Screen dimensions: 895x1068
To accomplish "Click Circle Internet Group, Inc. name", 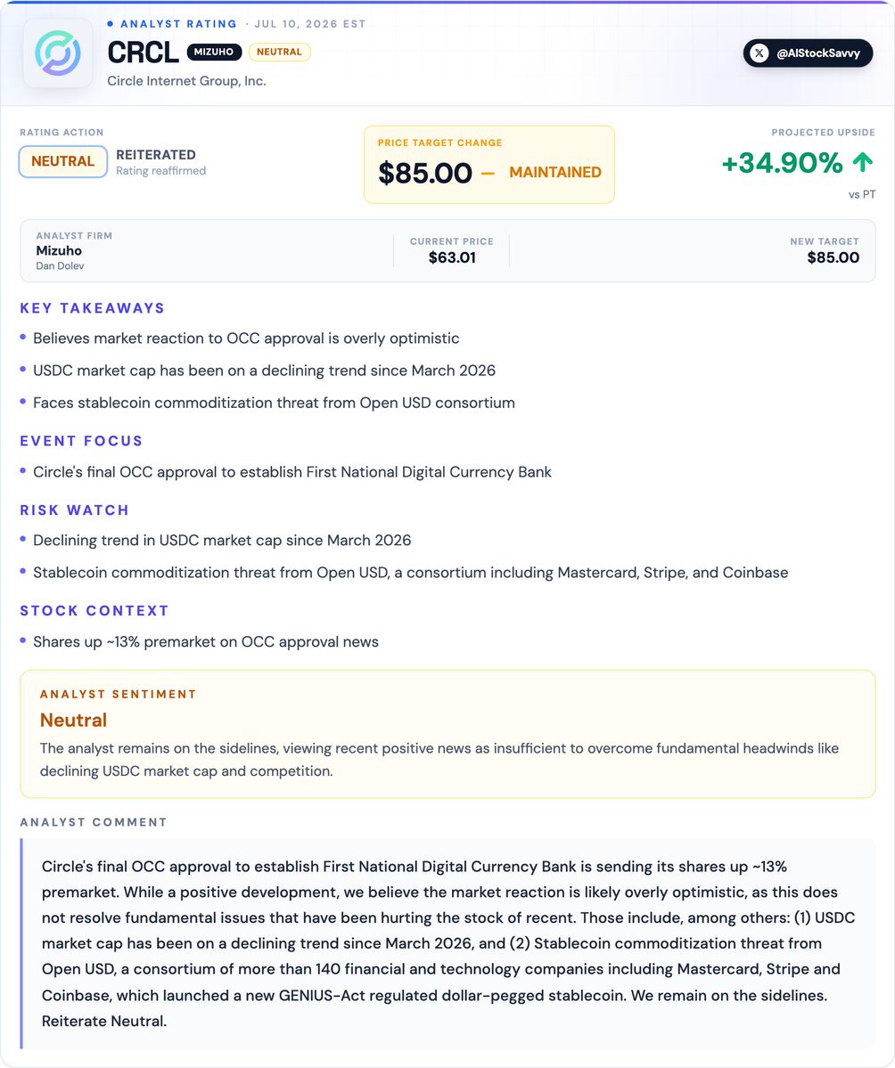I will 187,81.
